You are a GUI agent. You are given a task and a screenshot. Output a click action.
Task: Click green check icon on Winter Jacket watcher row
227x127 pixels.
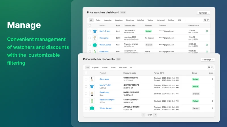(207, 45)
